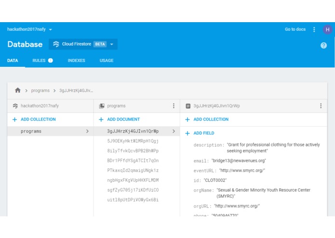Screen dimensions: 335x238
Task: Click the document header icon for 3gJJHrzKj4GJIvn1QrWp
Action: pos(188,106)
